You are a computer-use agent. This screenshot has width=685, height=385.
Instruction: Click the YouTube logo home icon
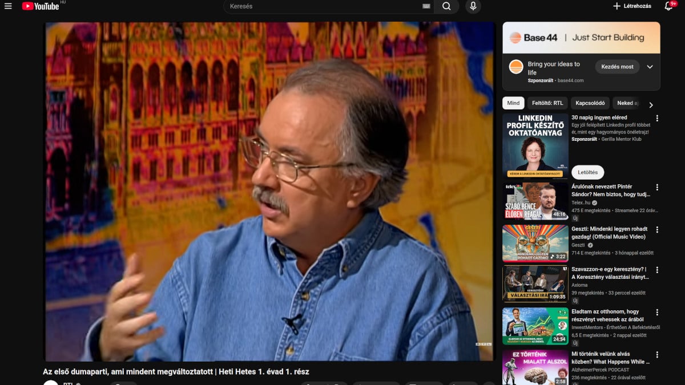point(40,6)
